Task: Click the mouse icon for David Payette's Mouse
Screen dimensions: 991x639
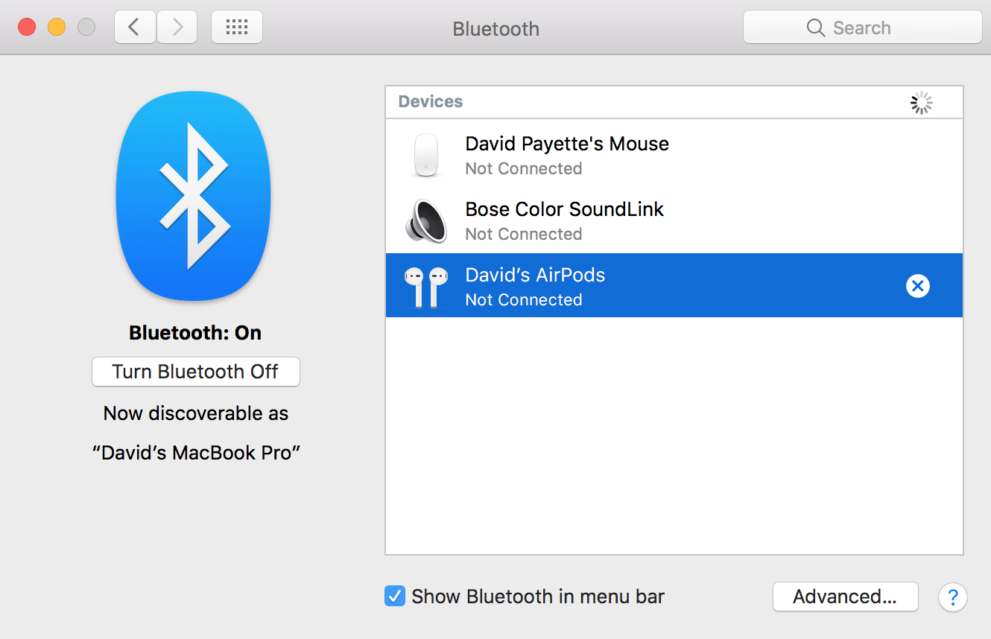Action: (x=426, y=155)
